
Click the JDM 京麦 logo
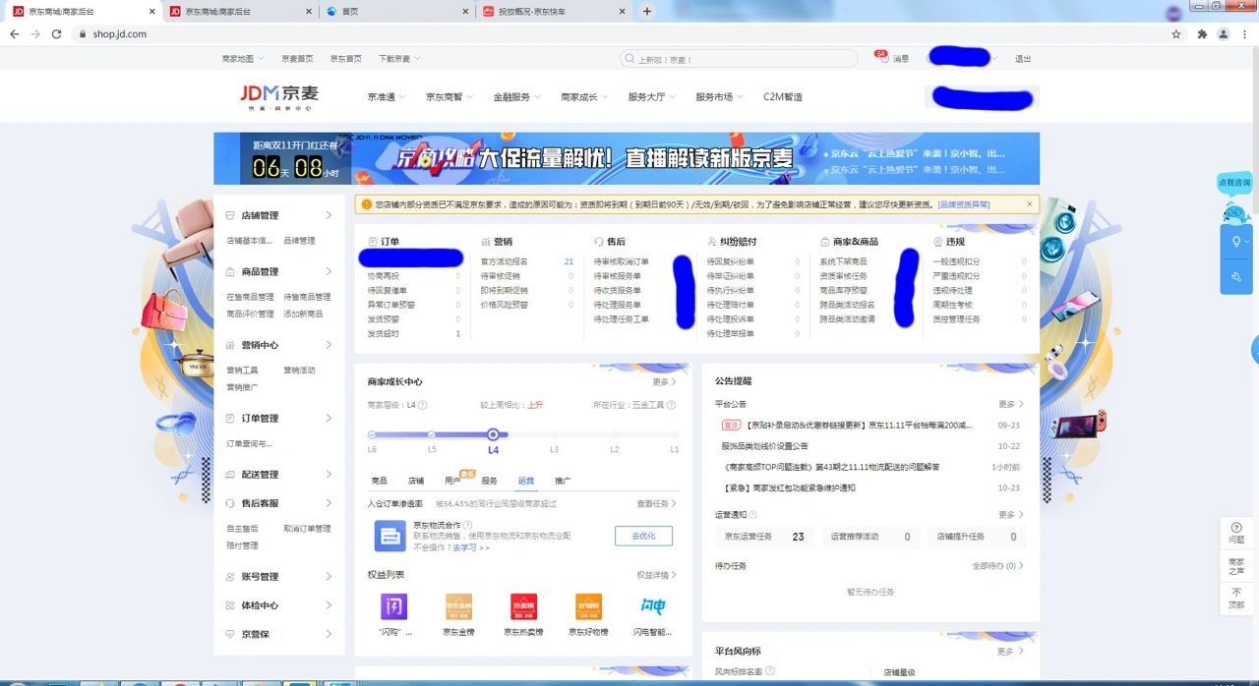pos(279,96)
